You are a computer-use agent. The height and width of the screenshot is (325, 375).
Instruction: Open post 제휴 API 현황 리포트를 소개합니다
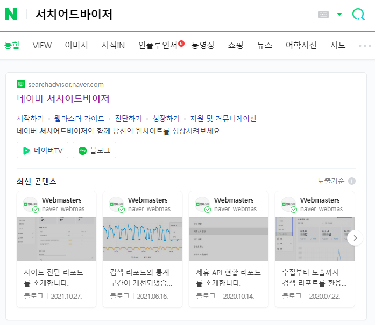click(x=229, y=278)
